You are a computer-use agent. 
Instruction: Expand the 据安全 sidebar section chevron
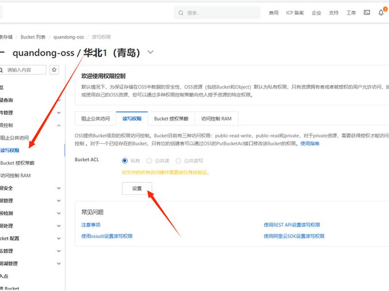tap(59, 188)
